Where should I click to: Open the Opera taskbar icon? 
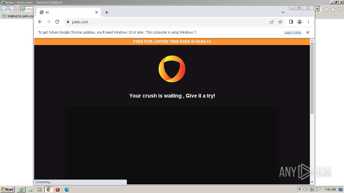58,190
